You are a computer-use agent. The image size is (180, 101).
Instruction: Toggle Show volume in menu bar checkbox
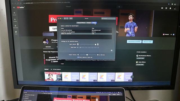click(x=78, y=57)
